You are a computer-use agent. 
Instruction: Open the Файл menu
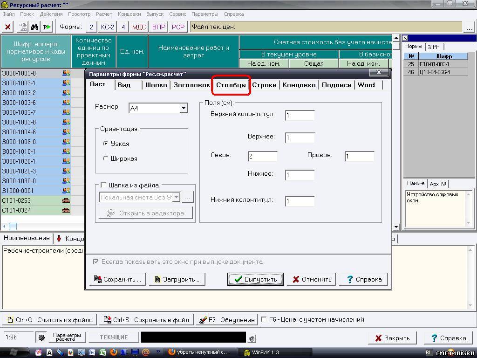point(8,14)
